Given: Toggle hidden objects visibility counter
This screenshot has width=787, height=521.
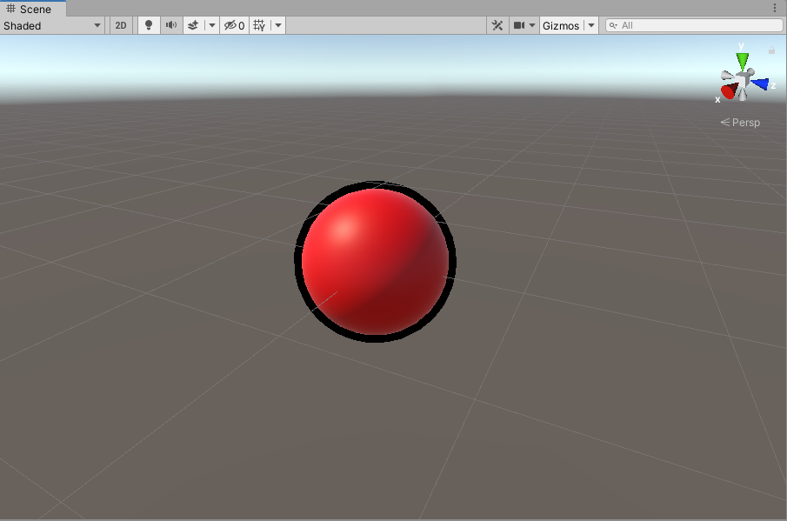Looking at the screenshot, I should (x=235, y=25).
